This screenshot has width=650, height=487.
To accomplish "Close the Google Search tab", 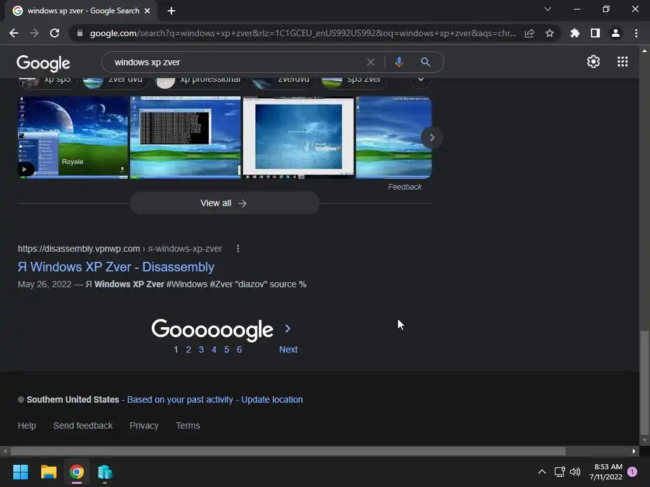I will (x=147, y=11).
